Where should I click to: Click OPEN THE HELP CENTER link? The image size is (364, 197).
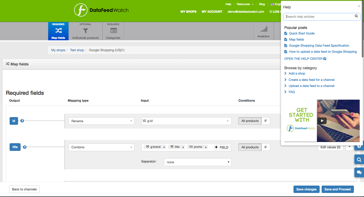(x=305, y=59)
